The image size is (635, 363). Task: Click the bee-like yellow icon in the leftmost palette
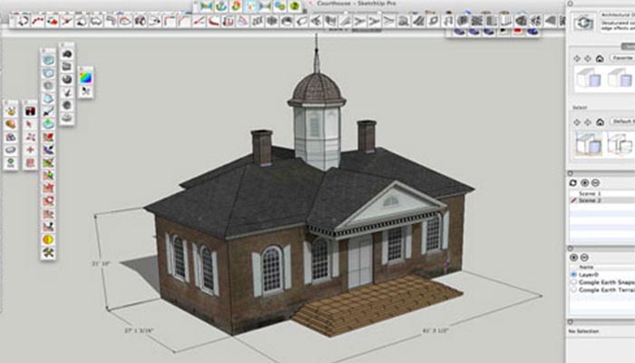11,111
